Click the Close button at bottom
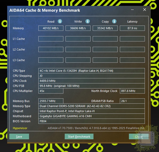159x152 pixels. pyautogui.click(x=139, y=137)
